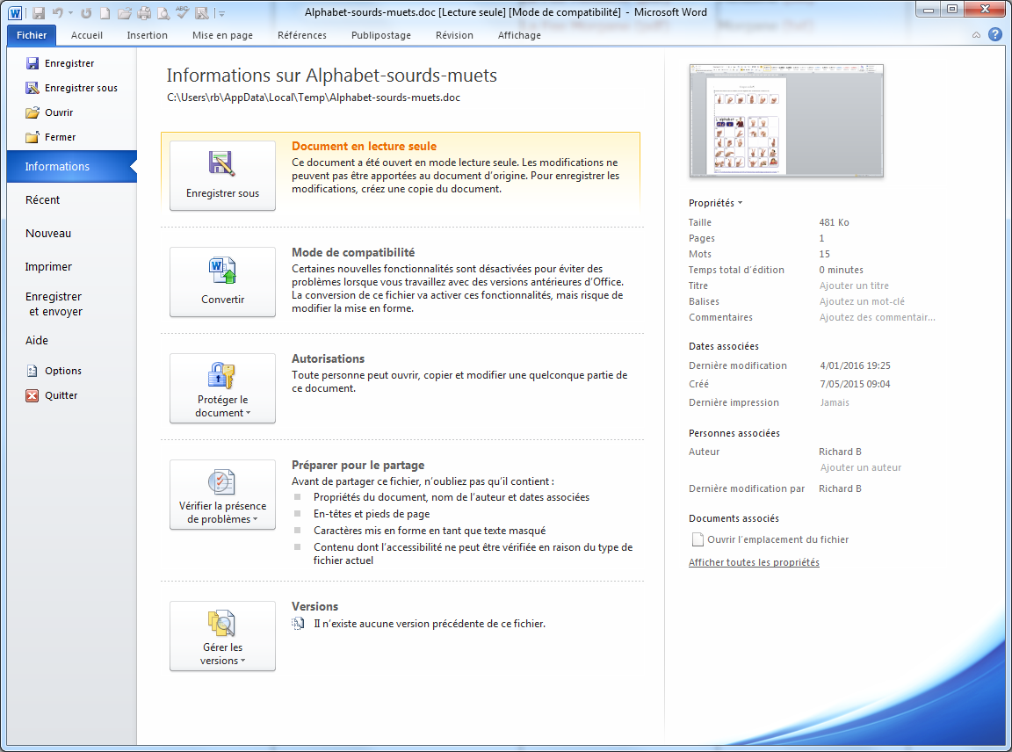Viewport: 1012px width, 752px height.
Task: Switch to the Publipostage tab
Action: (x=380, y=35)
